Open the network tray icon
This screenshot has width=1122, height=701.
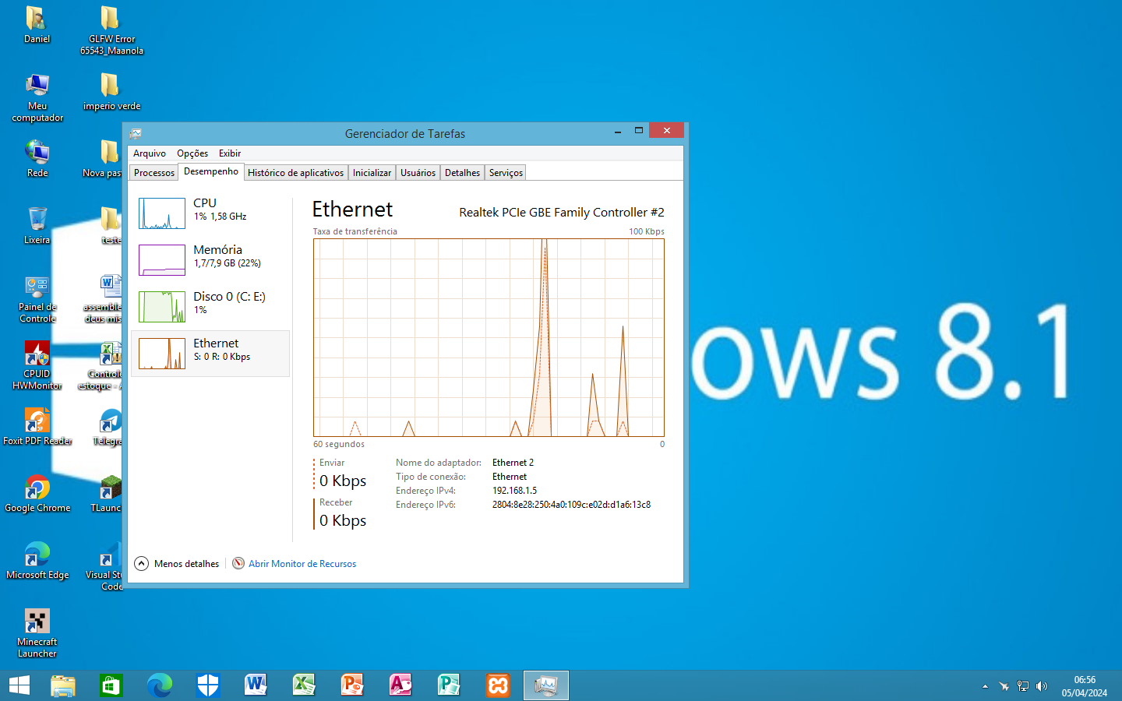[1023, 686]
